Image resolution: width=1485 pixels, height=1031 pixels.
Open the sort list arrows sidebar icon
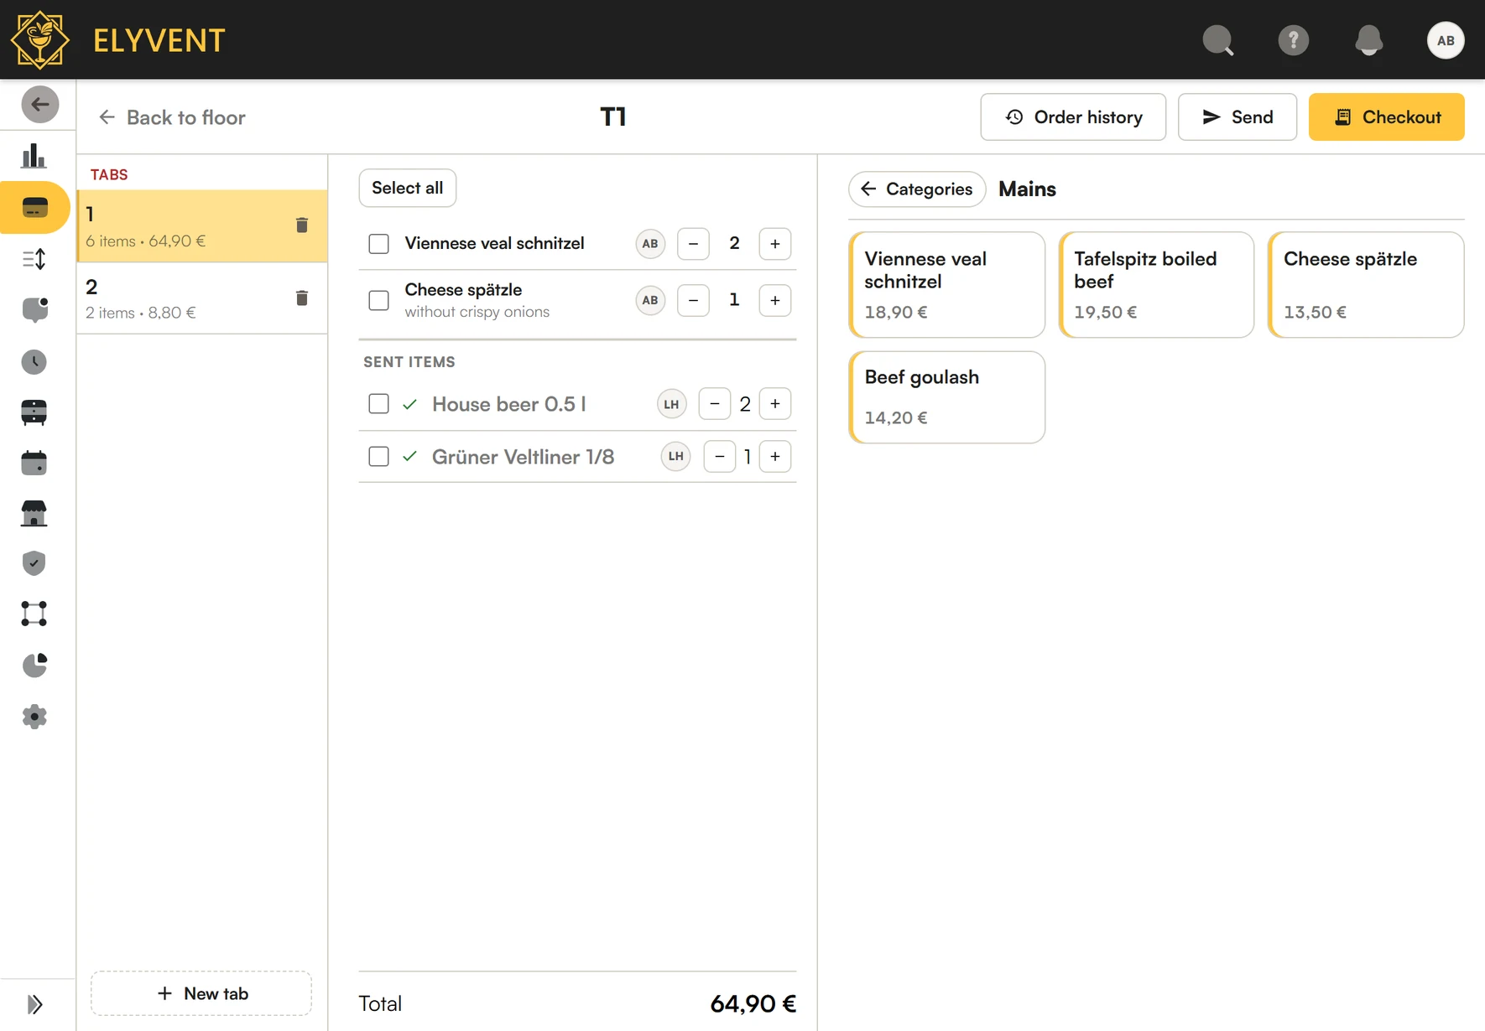pyautogui.click(x=34, y=259)
